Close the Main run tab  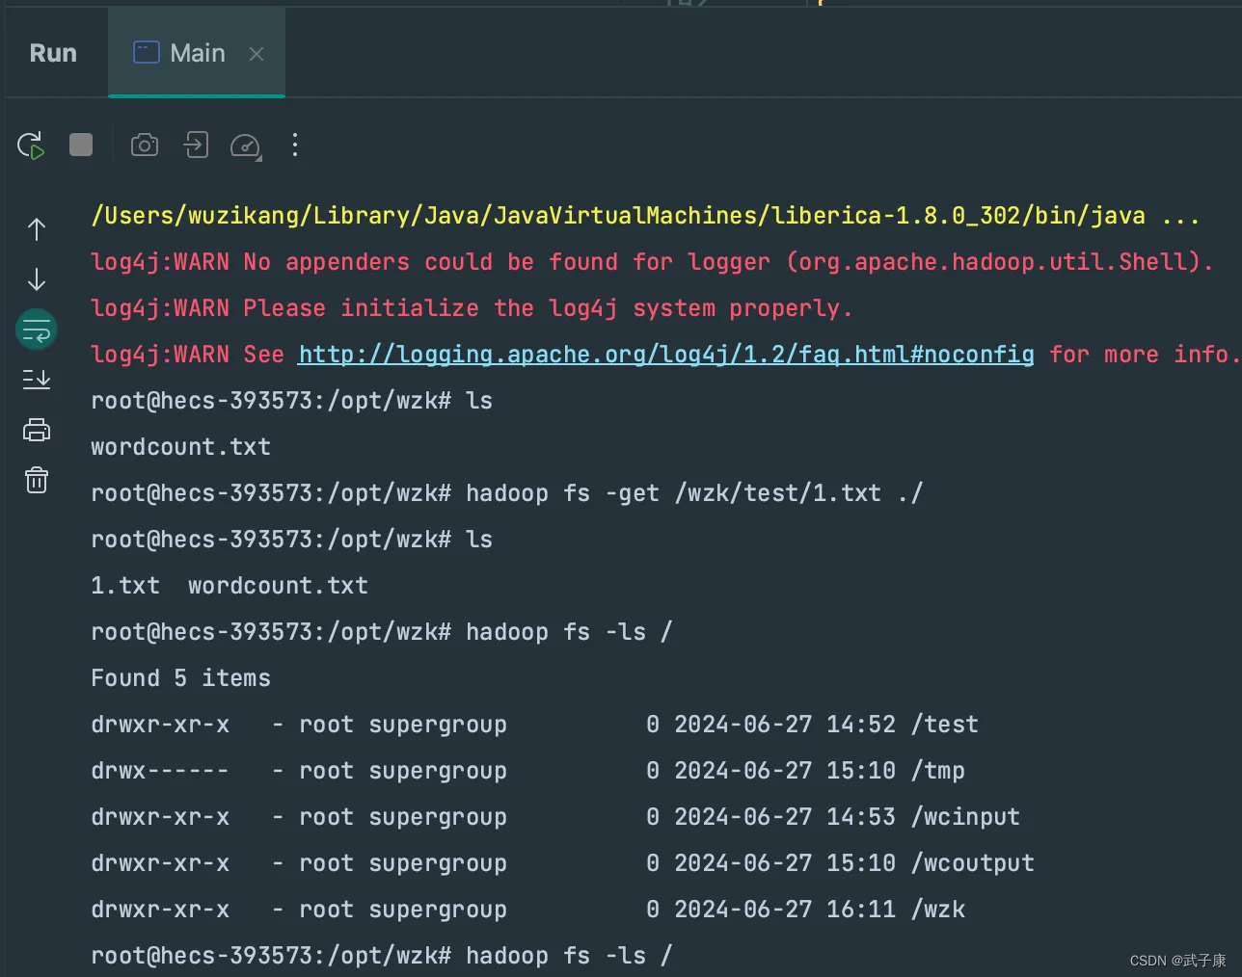click(x=256, y=54)
